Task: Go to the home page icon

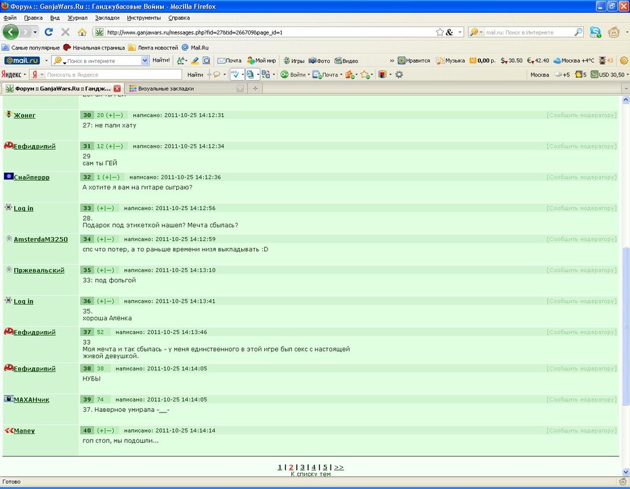Action: 82,32
